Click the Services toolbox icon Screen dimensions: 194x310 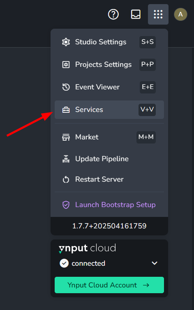coord(66,110)
